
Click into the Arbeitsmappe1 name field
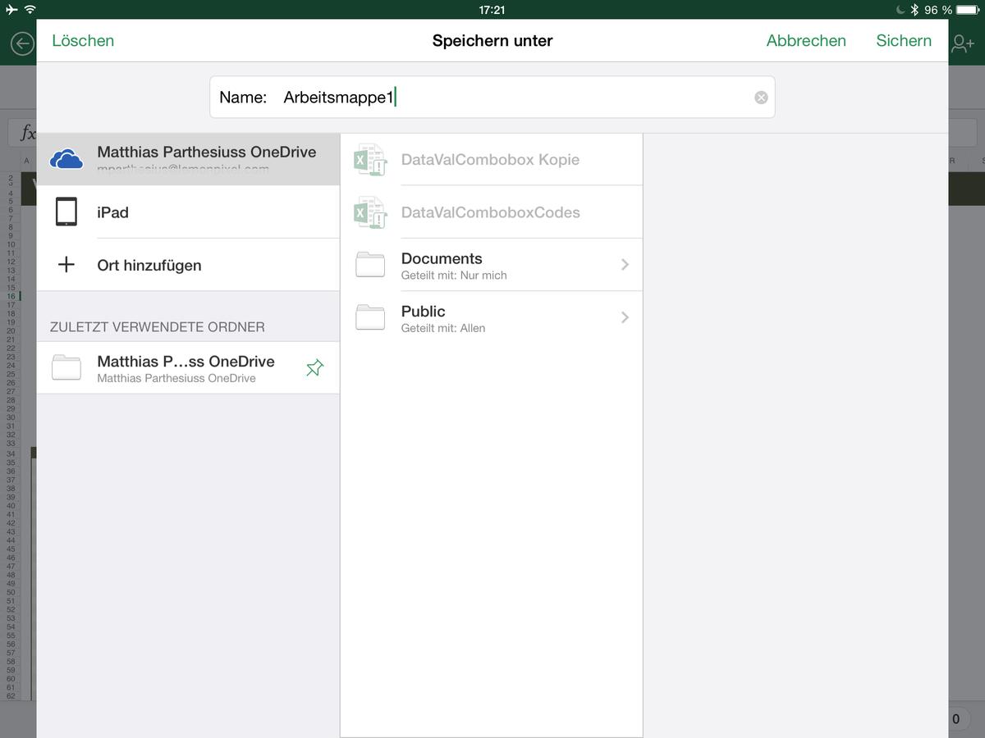[x=492, y=97]
